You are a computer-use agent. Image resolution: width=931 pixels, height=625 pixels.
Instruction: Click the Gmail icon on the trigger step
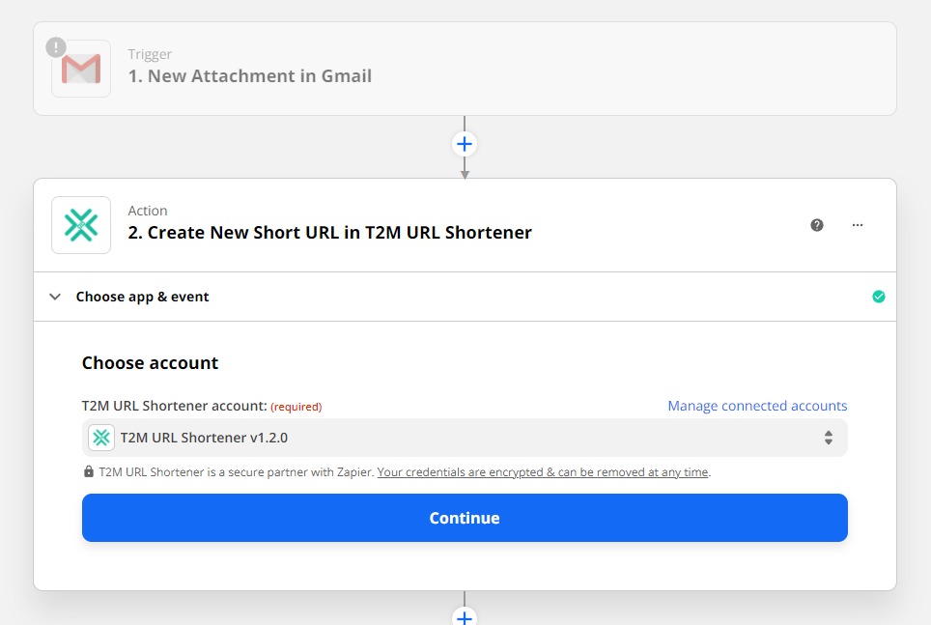[81, 68]
